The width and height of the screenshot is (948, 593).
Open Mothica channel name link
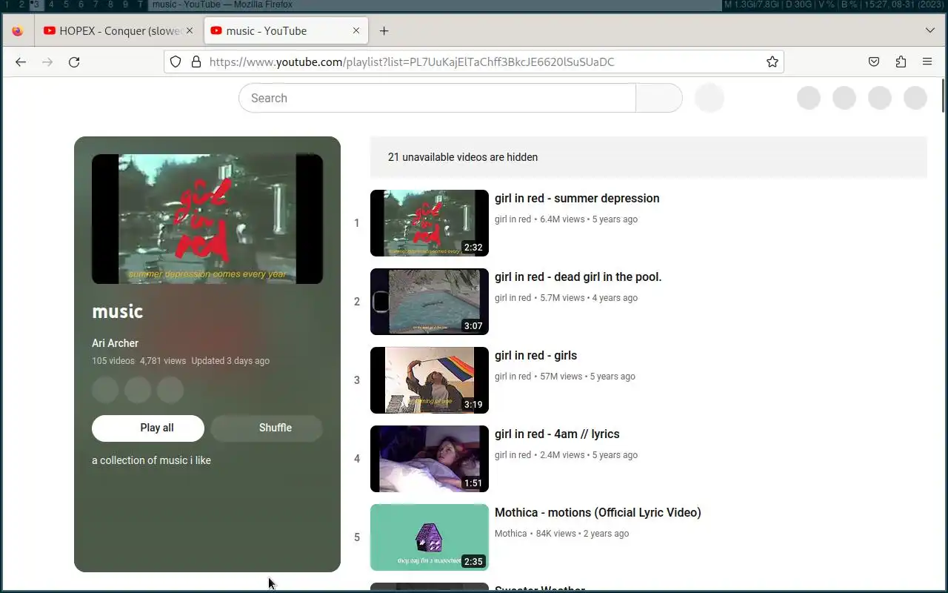tap(510, 534)
